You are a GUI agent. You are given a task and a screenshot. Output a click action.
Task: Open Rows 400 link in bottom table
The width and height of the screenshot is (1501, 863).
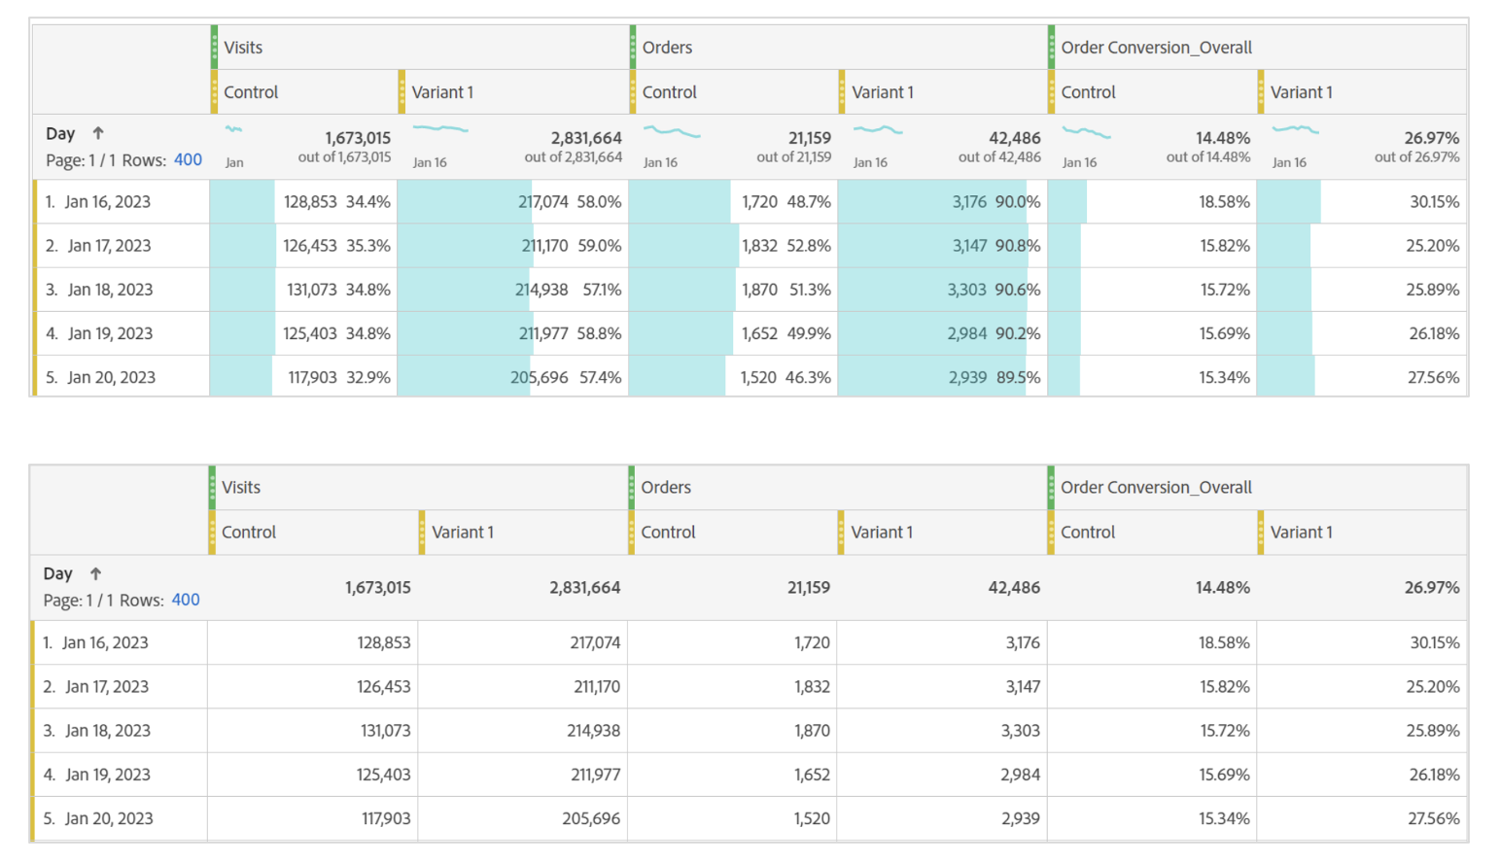pos(186,600)
